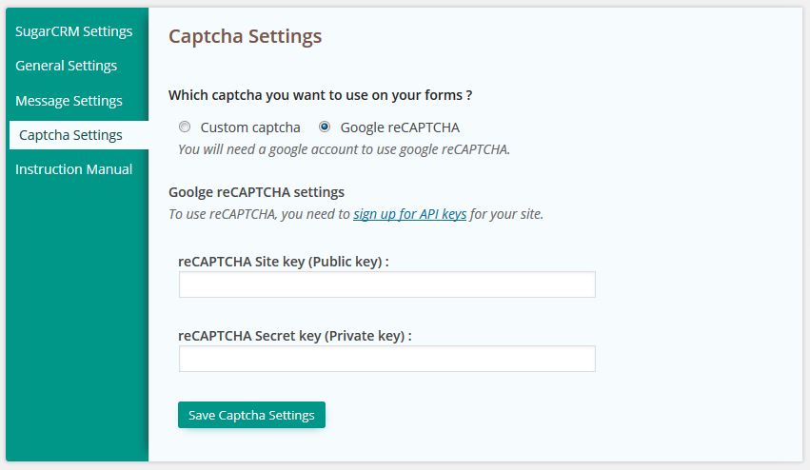The image size is (810, 470).
Task: Open the Instruction Manual page
Action: (x=74, y=169)
